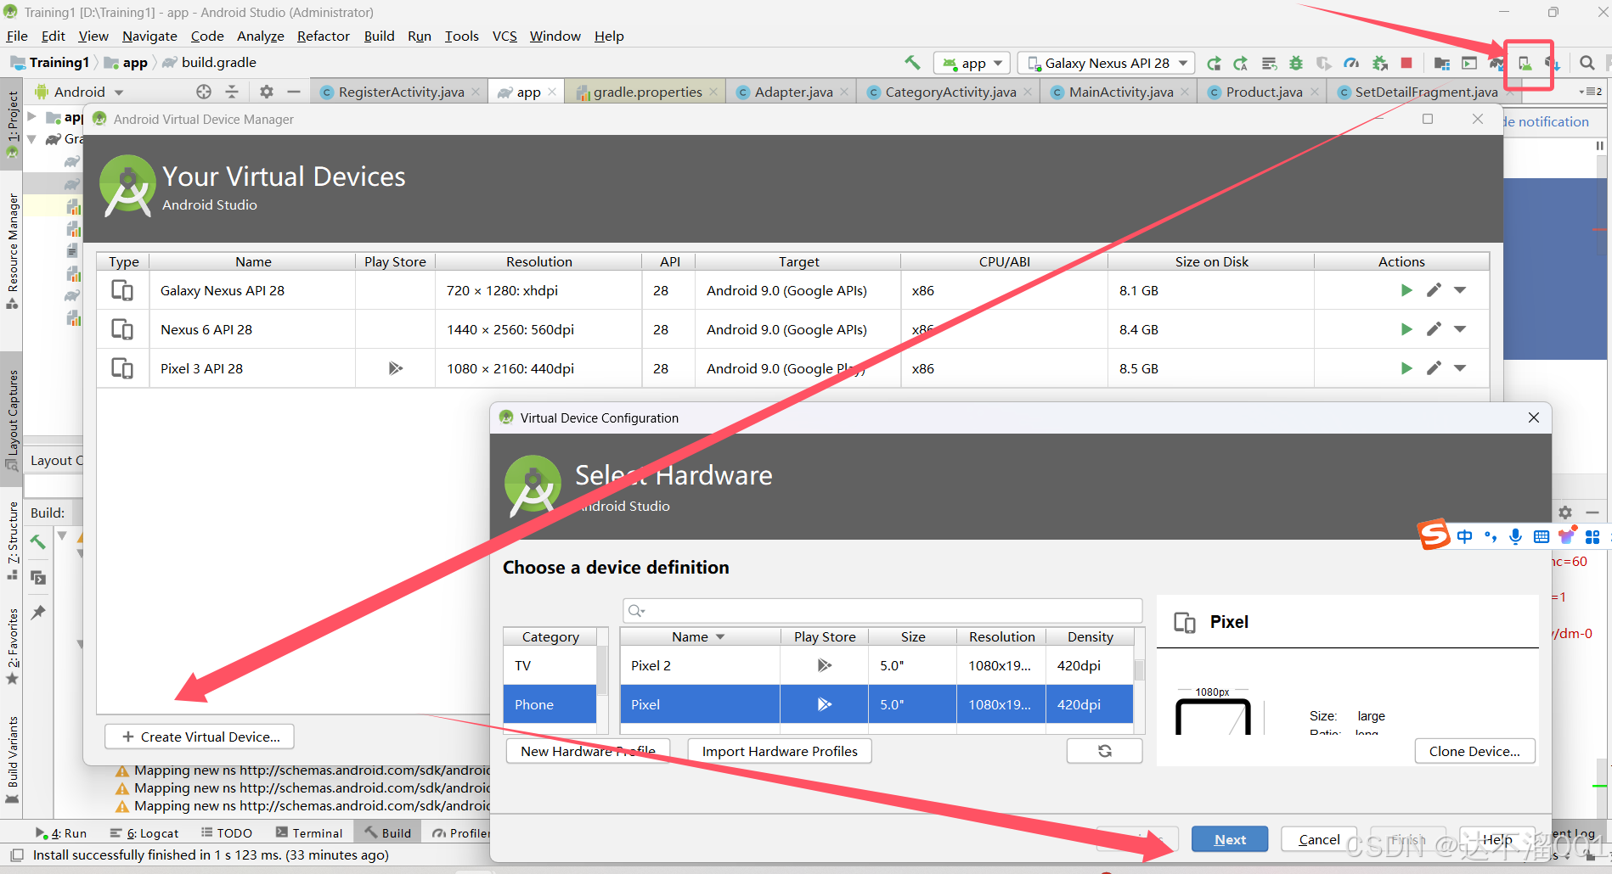Close the CategoryActivity.java tab
This screenshot has height=874, width=1612.
(1028, 92)
